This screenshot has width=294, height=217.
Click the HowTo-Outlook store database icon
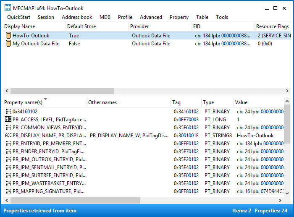[8, 35]
